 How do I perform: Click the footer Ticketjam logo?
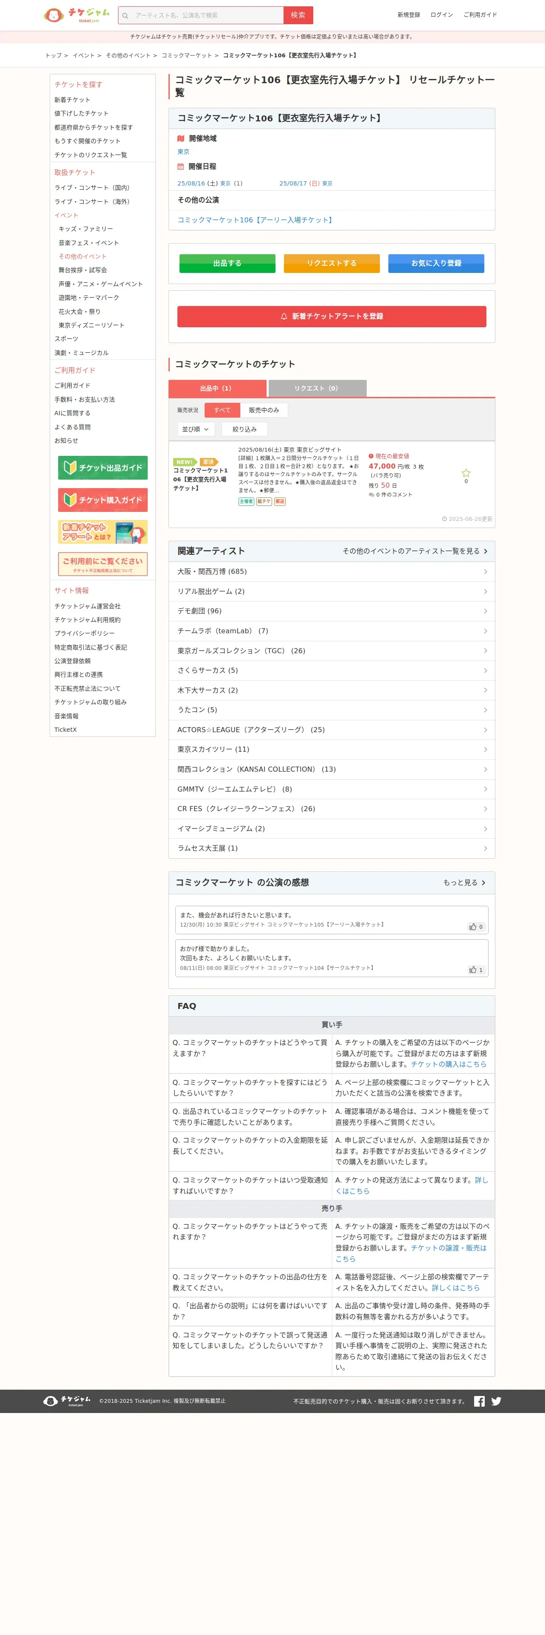[x=67, y=1401]
